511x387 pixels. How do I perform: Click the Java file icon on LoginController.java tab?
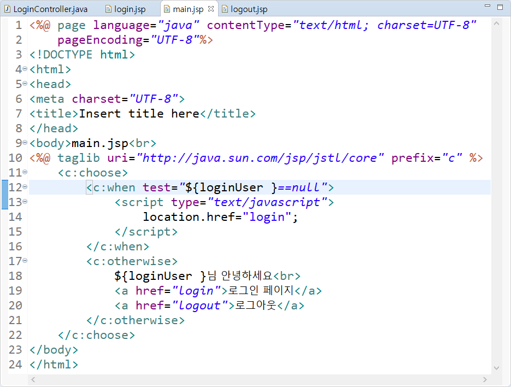[x=7, y=9]
